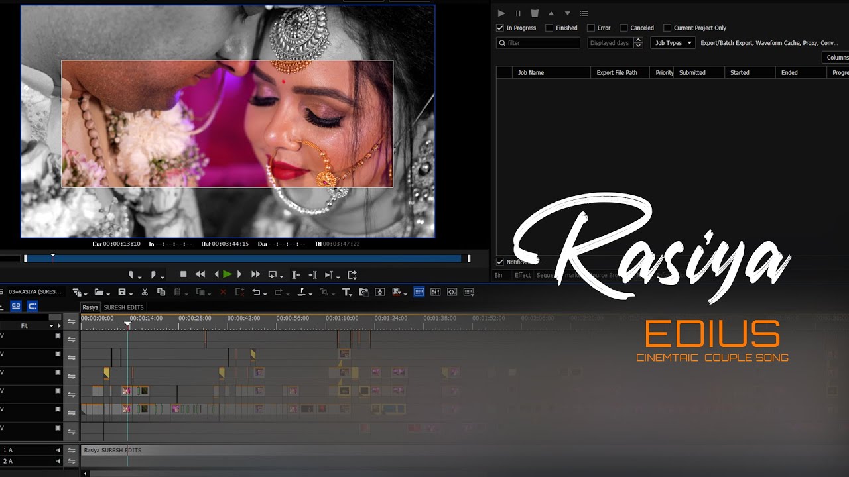Click the Undo arrow icon

coord(256,292)
